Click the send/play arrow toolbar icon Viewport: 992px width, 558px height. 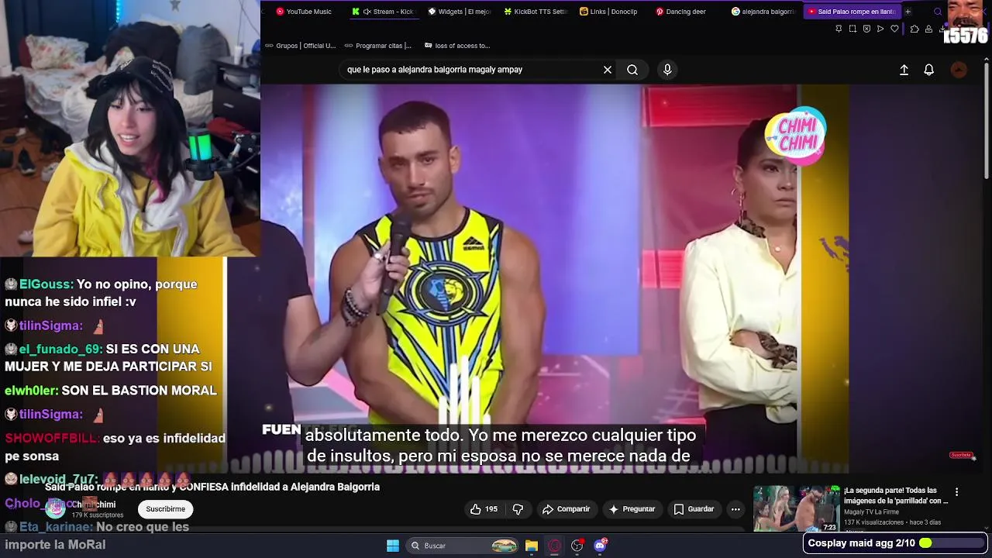(880, 29)
